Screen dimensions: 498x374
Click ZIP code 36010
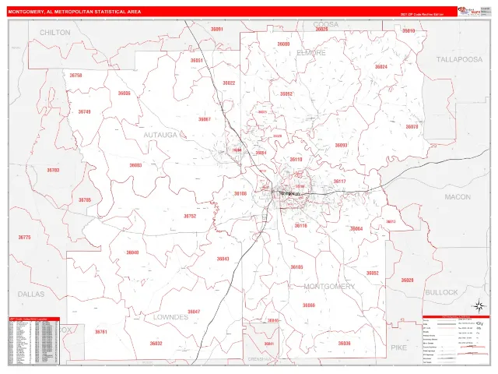click(409, 31)
